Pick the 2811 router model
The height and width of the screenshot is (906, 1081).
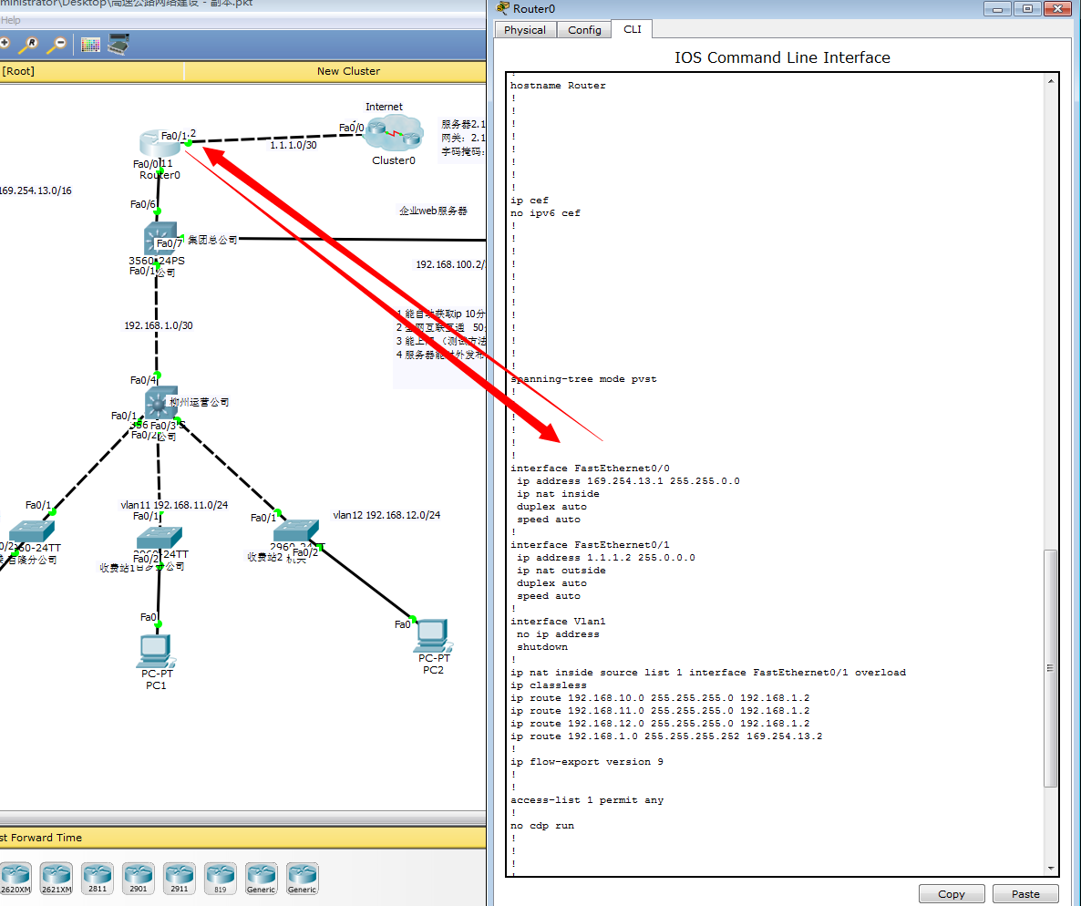click(98, 879)
